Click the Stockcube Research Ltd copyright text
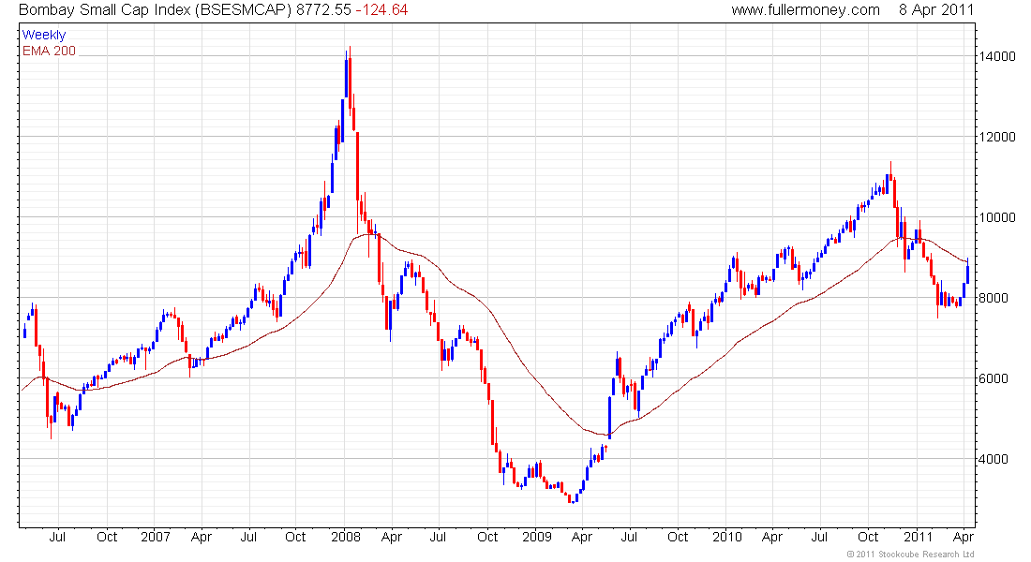Image resolution: width=1031 pixels, height=562 pixels. click(910, 555)
